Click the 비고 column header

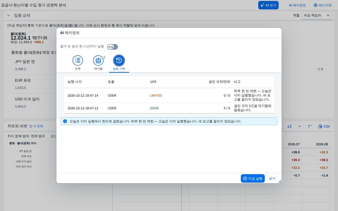(237, 82)
